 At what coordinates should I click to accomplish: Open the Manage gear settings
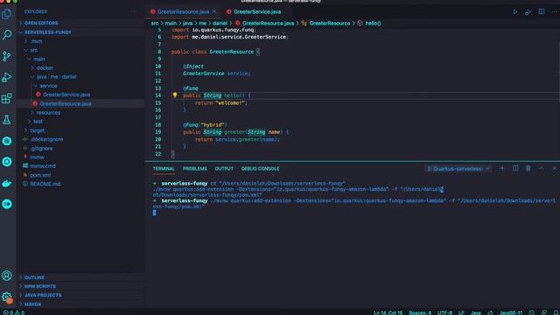7,297
